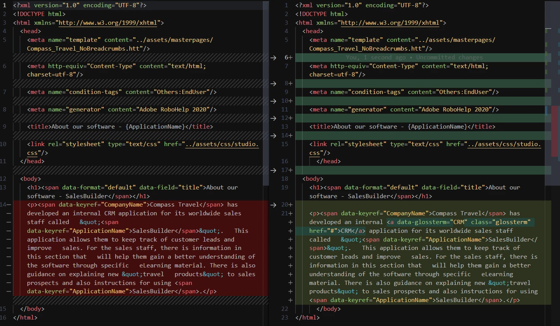Revert the change arrow beside line 17+

[x=273, y=170]
